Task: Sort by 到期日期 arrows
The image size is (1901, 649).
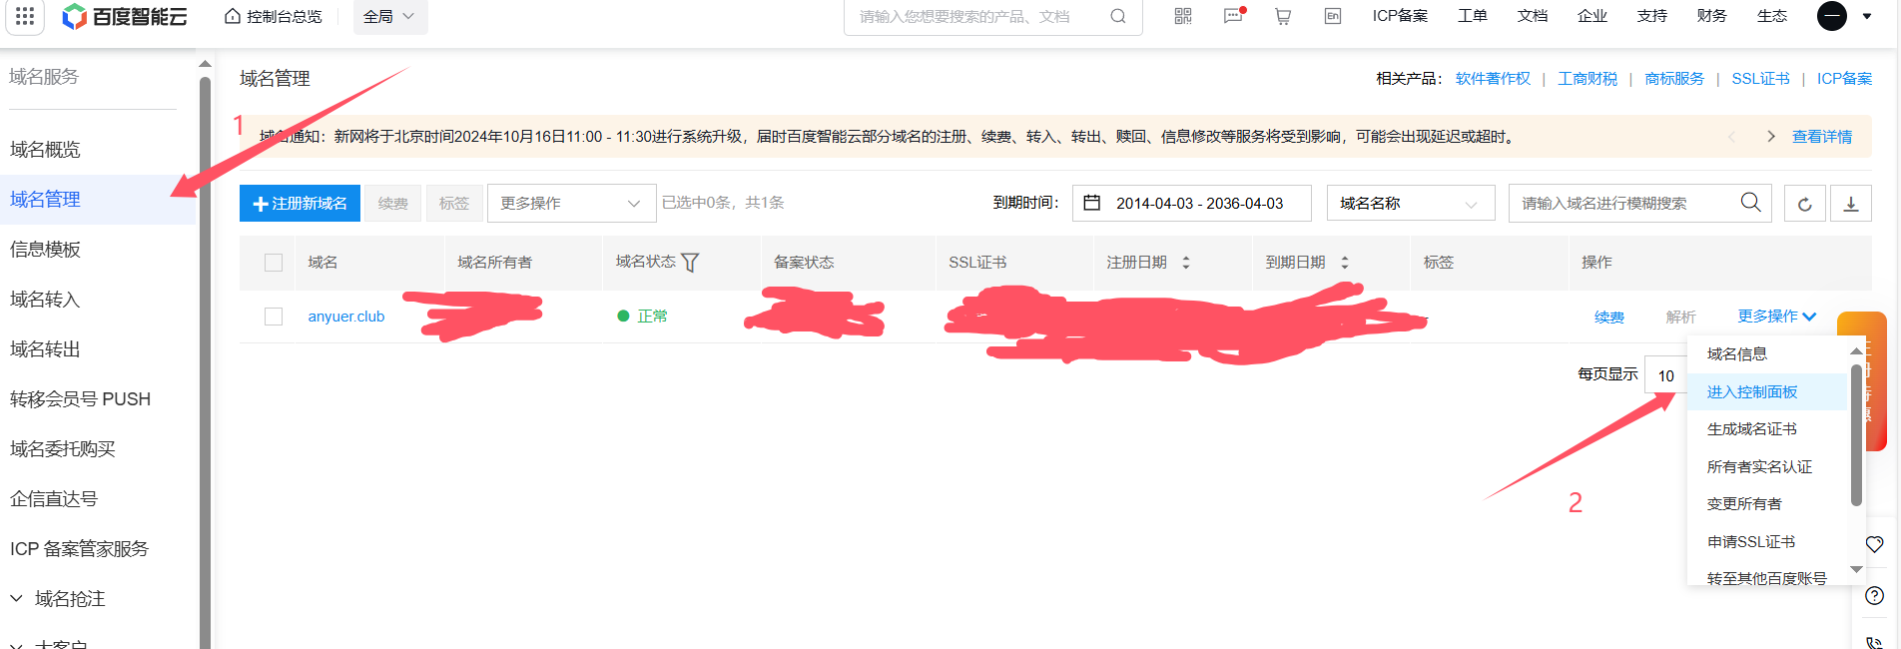Action: point(1345,263)
